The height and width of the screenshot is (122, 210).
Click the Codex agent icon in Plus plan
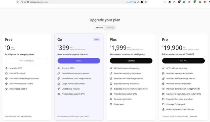111,104
